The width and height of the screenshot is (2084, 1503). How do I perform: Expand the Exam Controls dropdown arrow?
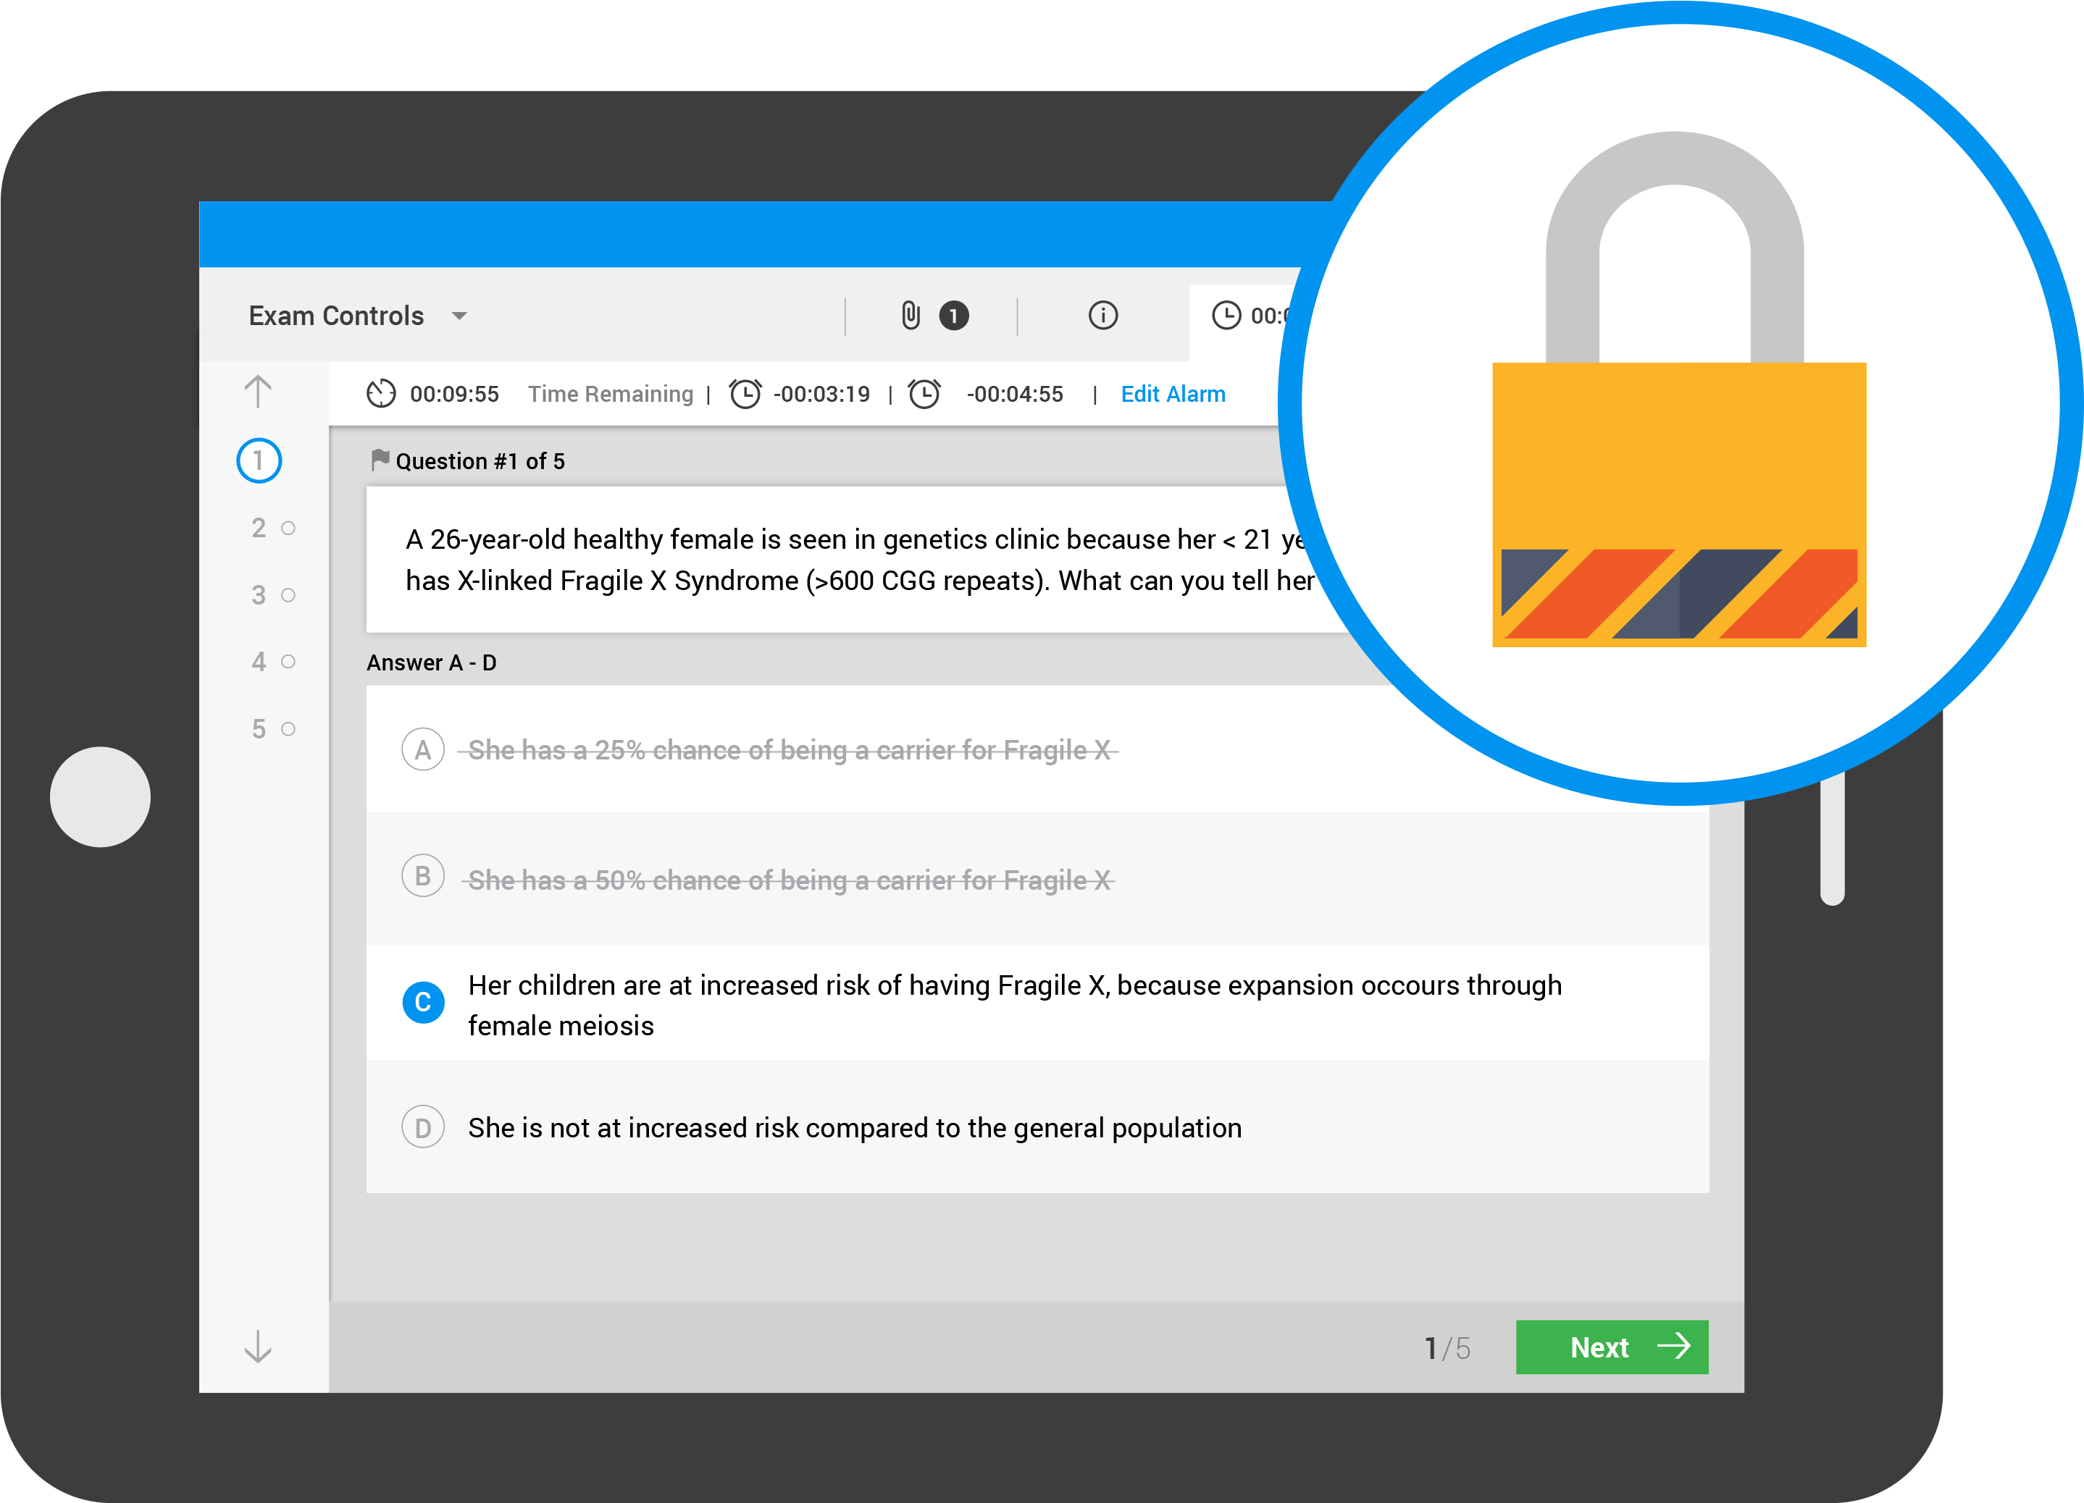pos(459,316)
